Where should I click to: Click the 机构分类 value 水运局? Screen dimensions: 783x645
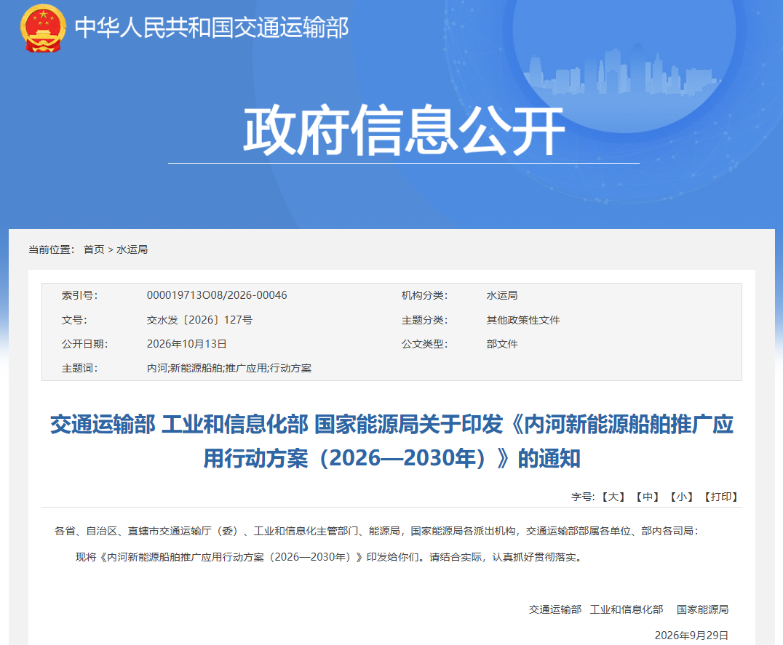tap(502, 295)
